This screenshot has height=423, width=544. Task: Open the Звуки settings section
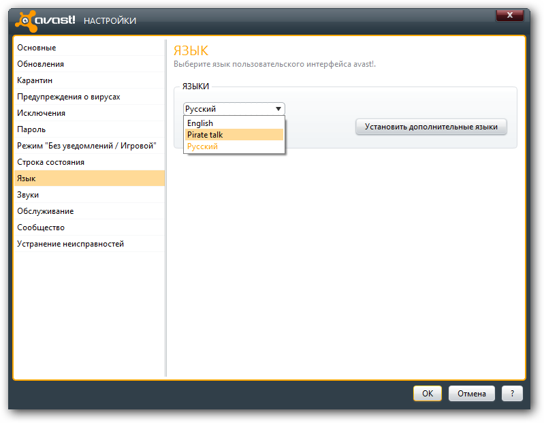coord(89,194)
